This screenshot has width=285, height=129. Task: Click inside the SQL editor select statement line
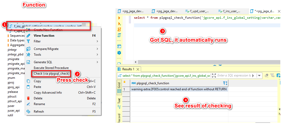tap(207, 18)
